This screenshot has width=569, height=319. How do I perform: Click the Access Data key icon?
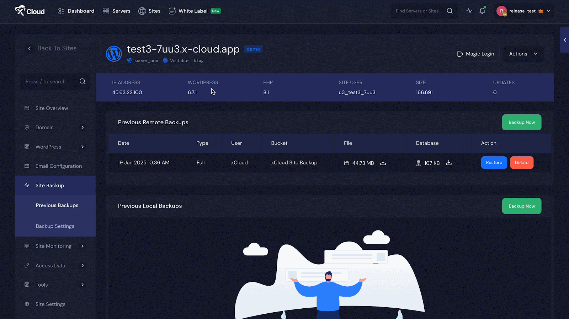[27, 265]
